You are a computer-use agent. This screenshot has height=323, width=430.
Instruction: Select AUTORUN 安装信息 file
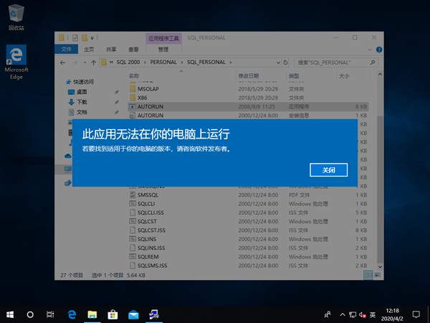[x=248, y=116]
